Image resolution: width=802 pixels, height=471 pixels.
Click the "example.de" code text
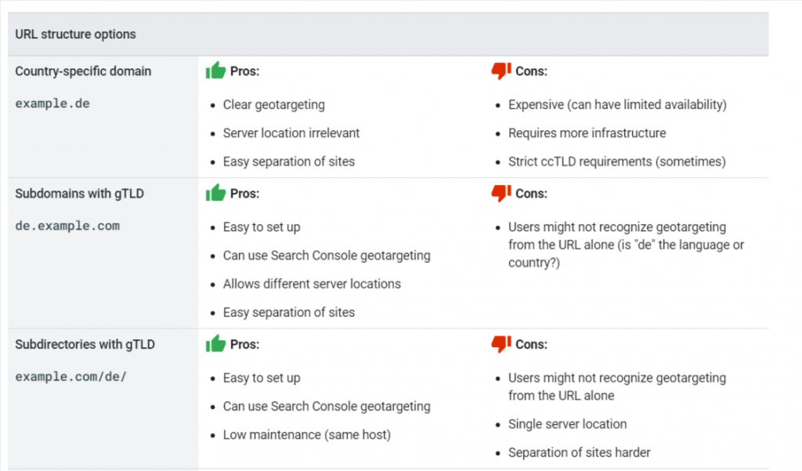pos(52,103)
